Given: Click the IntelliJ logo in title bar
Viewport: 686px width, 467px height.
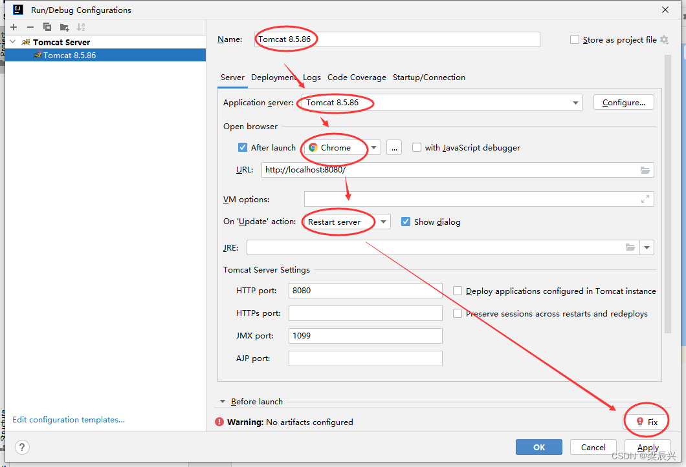Looking at the screenshot, I should (18, 10).
